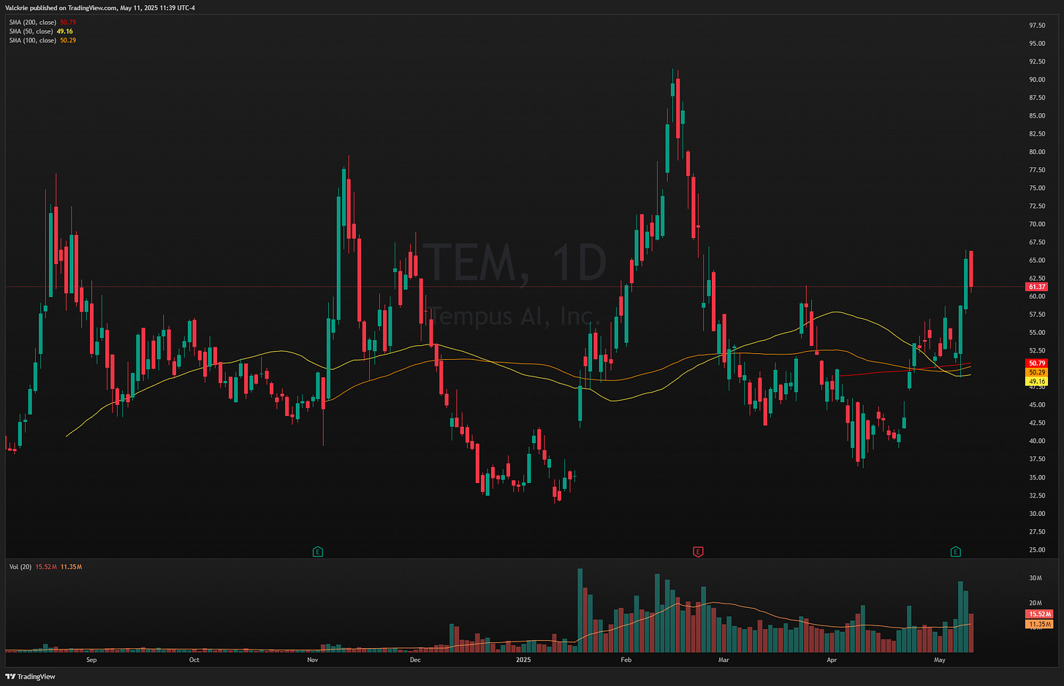Click the 20M volume axis label
This screenshot has height=686, width=1064.
coord(1035,603)
